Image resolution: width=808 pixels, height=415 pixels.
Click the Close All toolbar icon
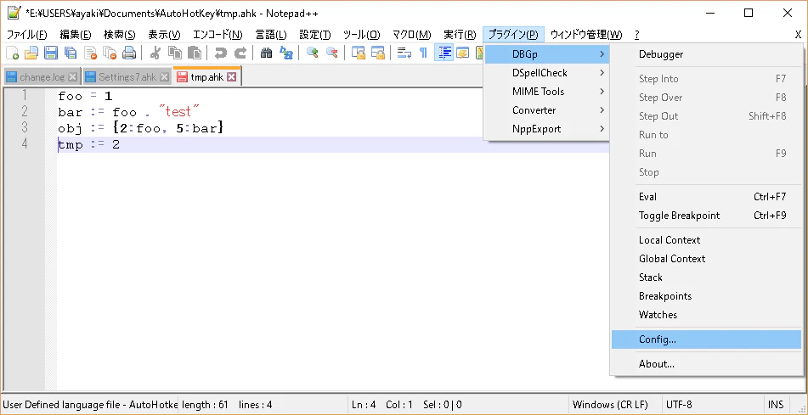click(110, 53)
